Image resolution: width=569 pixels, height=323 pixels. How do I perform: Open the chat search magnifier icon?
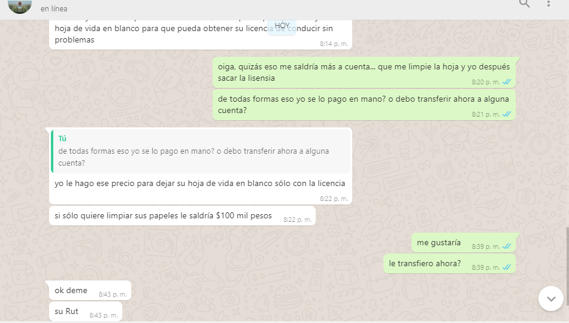click(x=524, y=4)
